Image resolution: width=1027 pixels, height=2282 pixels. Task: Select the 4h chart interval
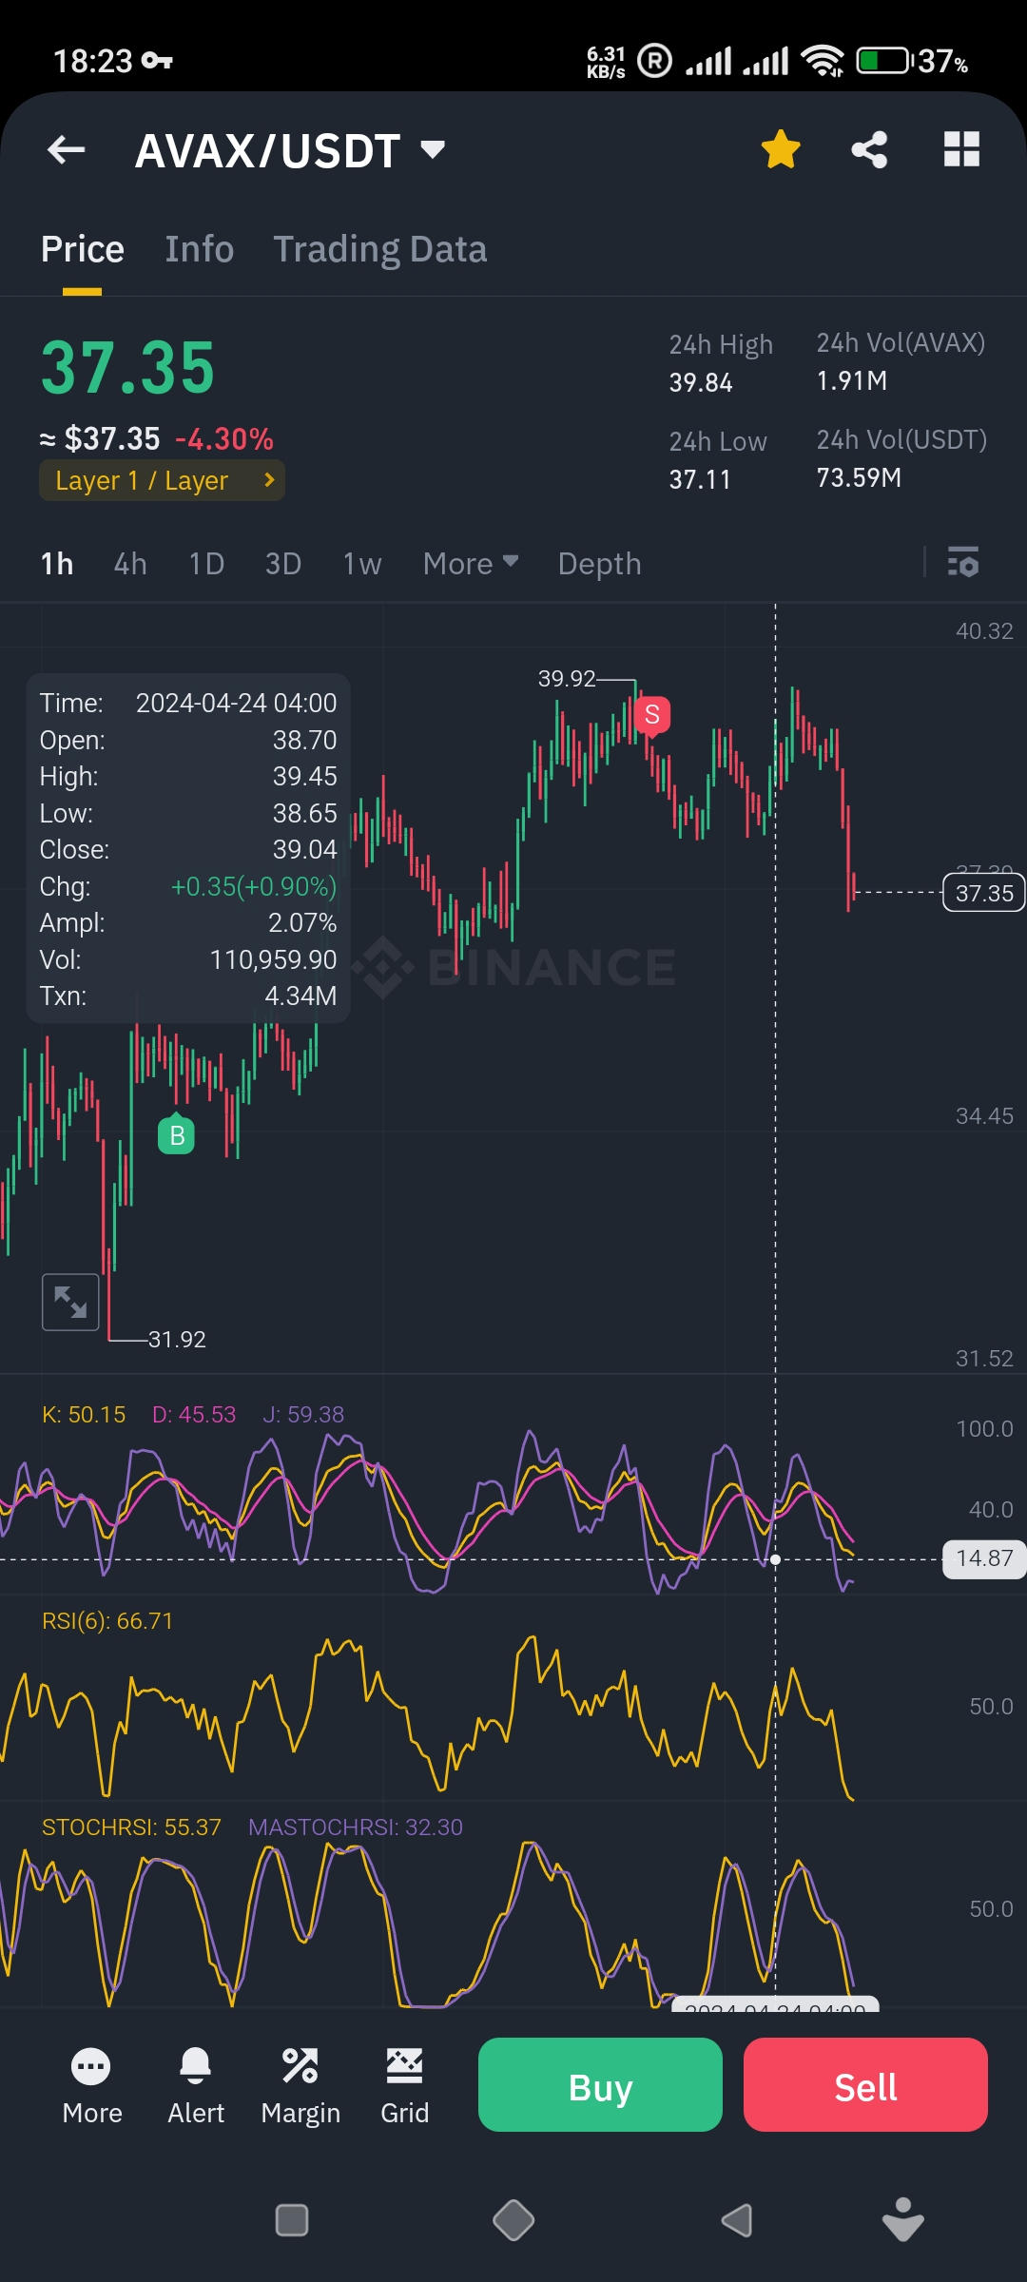[130, 564]
